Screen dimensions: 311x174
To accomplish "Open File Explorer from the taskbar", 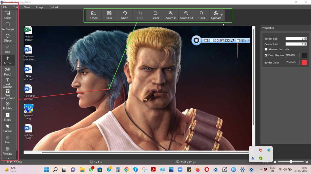I will 82,169.
